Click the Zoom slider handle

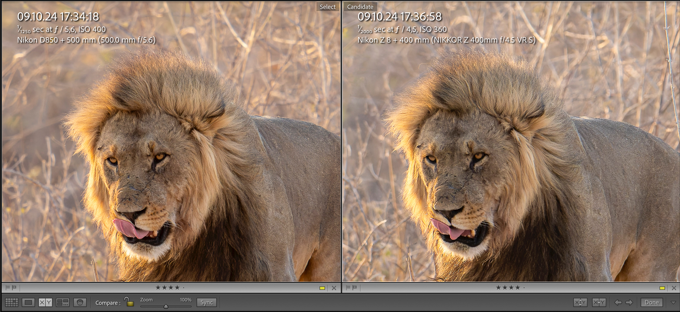166,306
